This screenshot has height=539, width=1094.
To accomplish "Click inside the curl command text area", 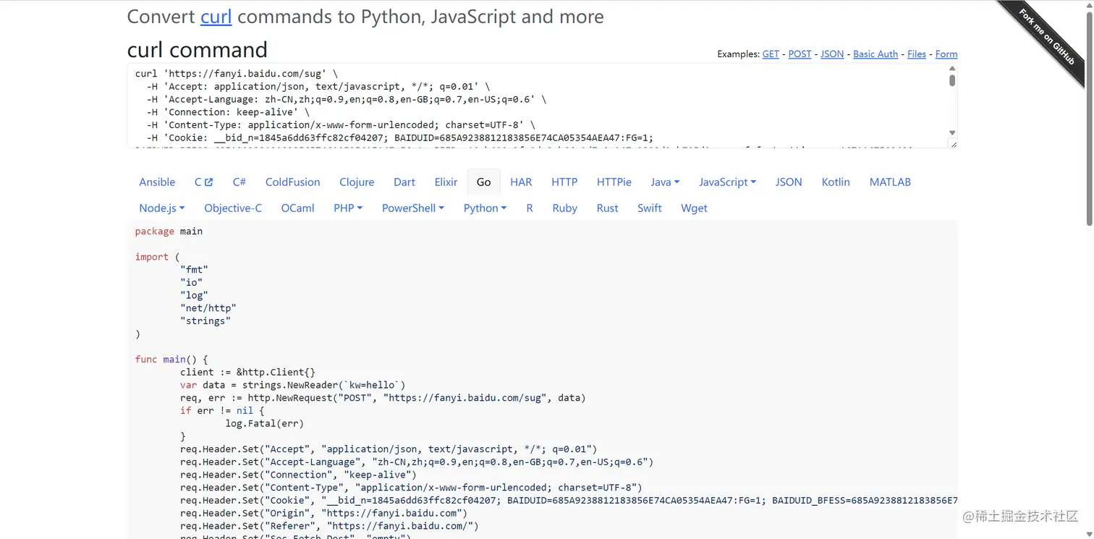I will [506, 105].
